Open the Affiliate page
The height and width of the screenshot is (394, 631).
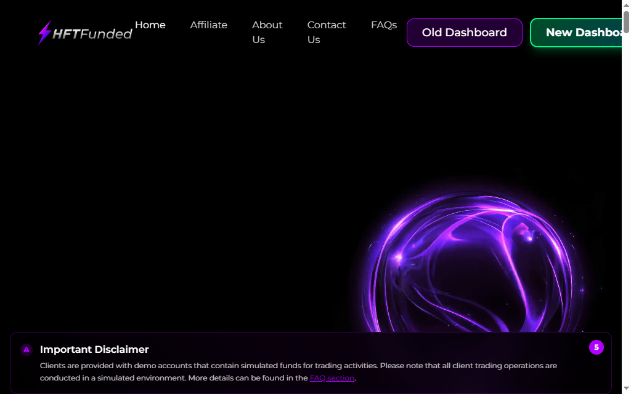click(x=208, y=25)
